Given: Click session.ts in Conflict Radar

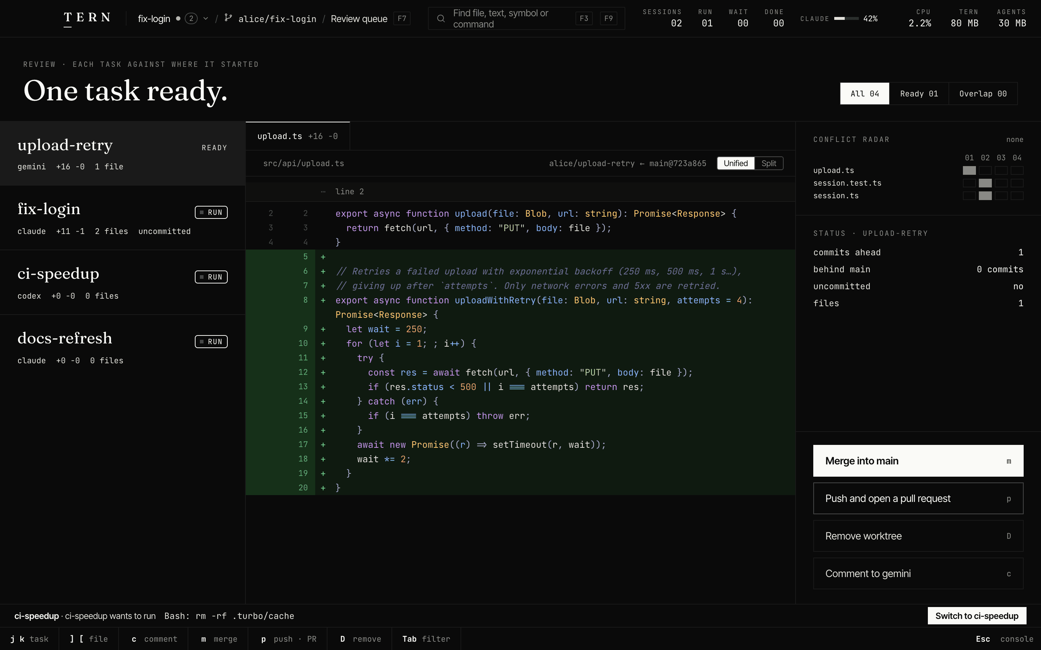Looking at the screenshot, I should 836,196.
